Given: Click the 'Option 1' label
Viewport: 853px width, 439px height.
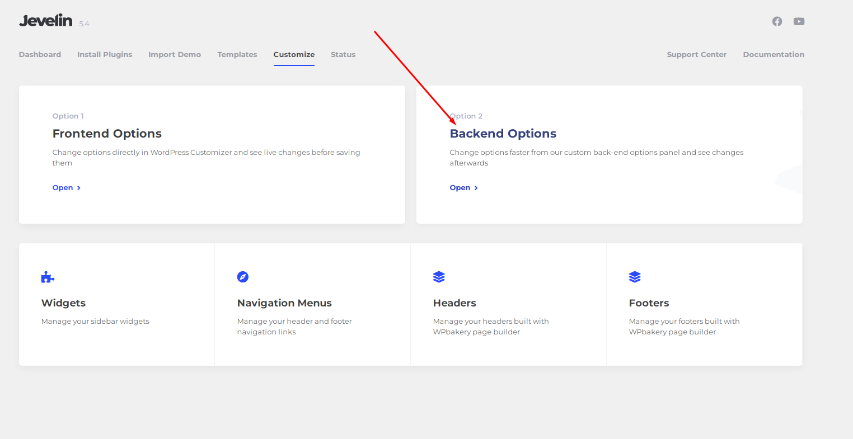Looking at the screenshot, I should tap(68, 116).
